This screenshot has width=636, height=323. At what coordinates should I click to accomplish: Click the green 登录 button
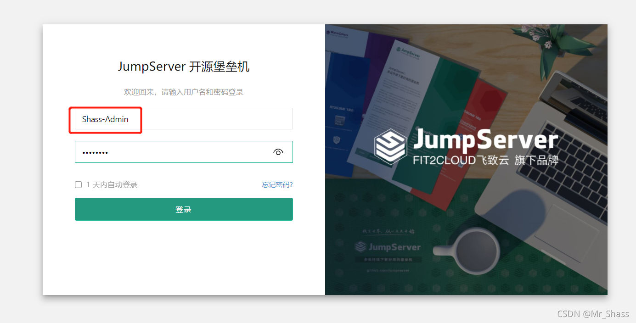(x=184, y=209)
